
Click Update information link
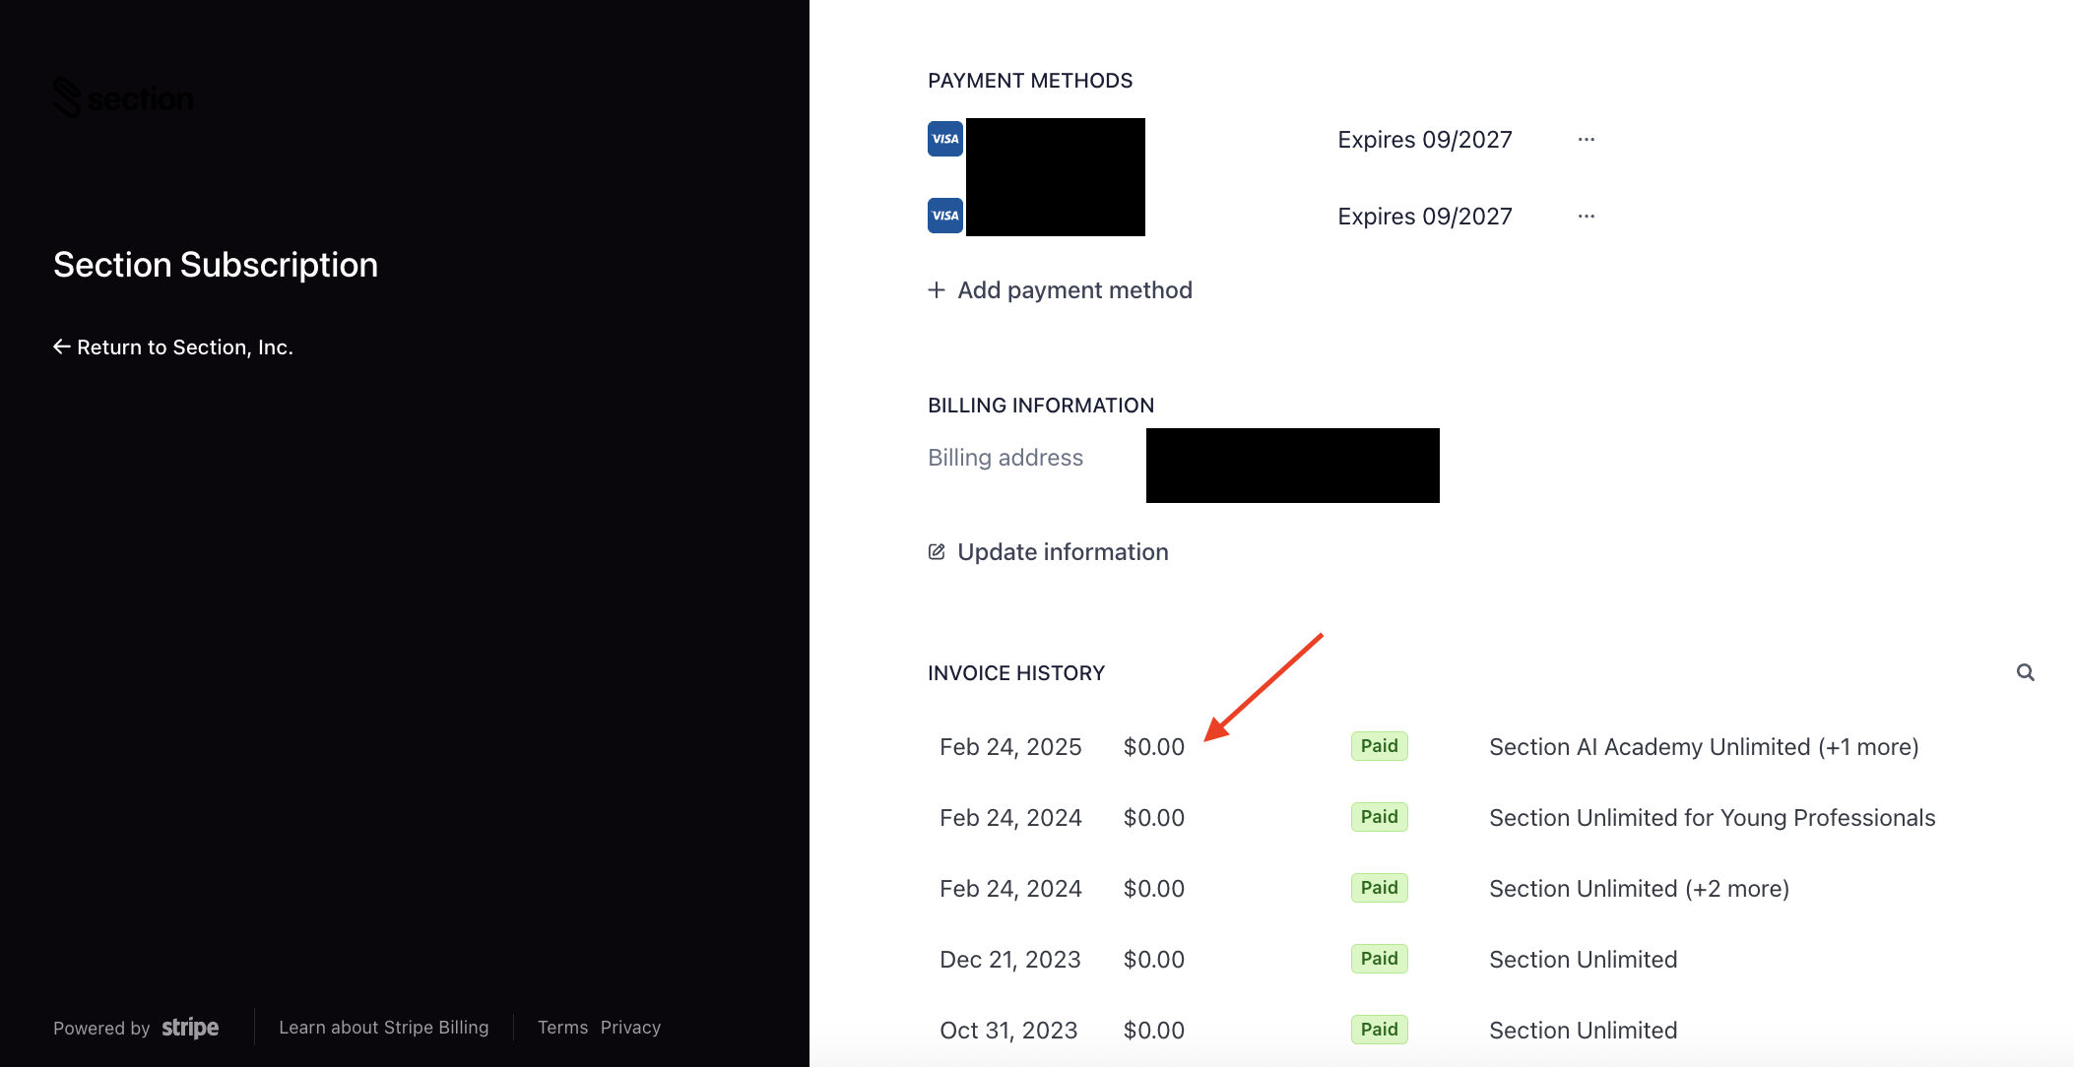coord(1063,552)
